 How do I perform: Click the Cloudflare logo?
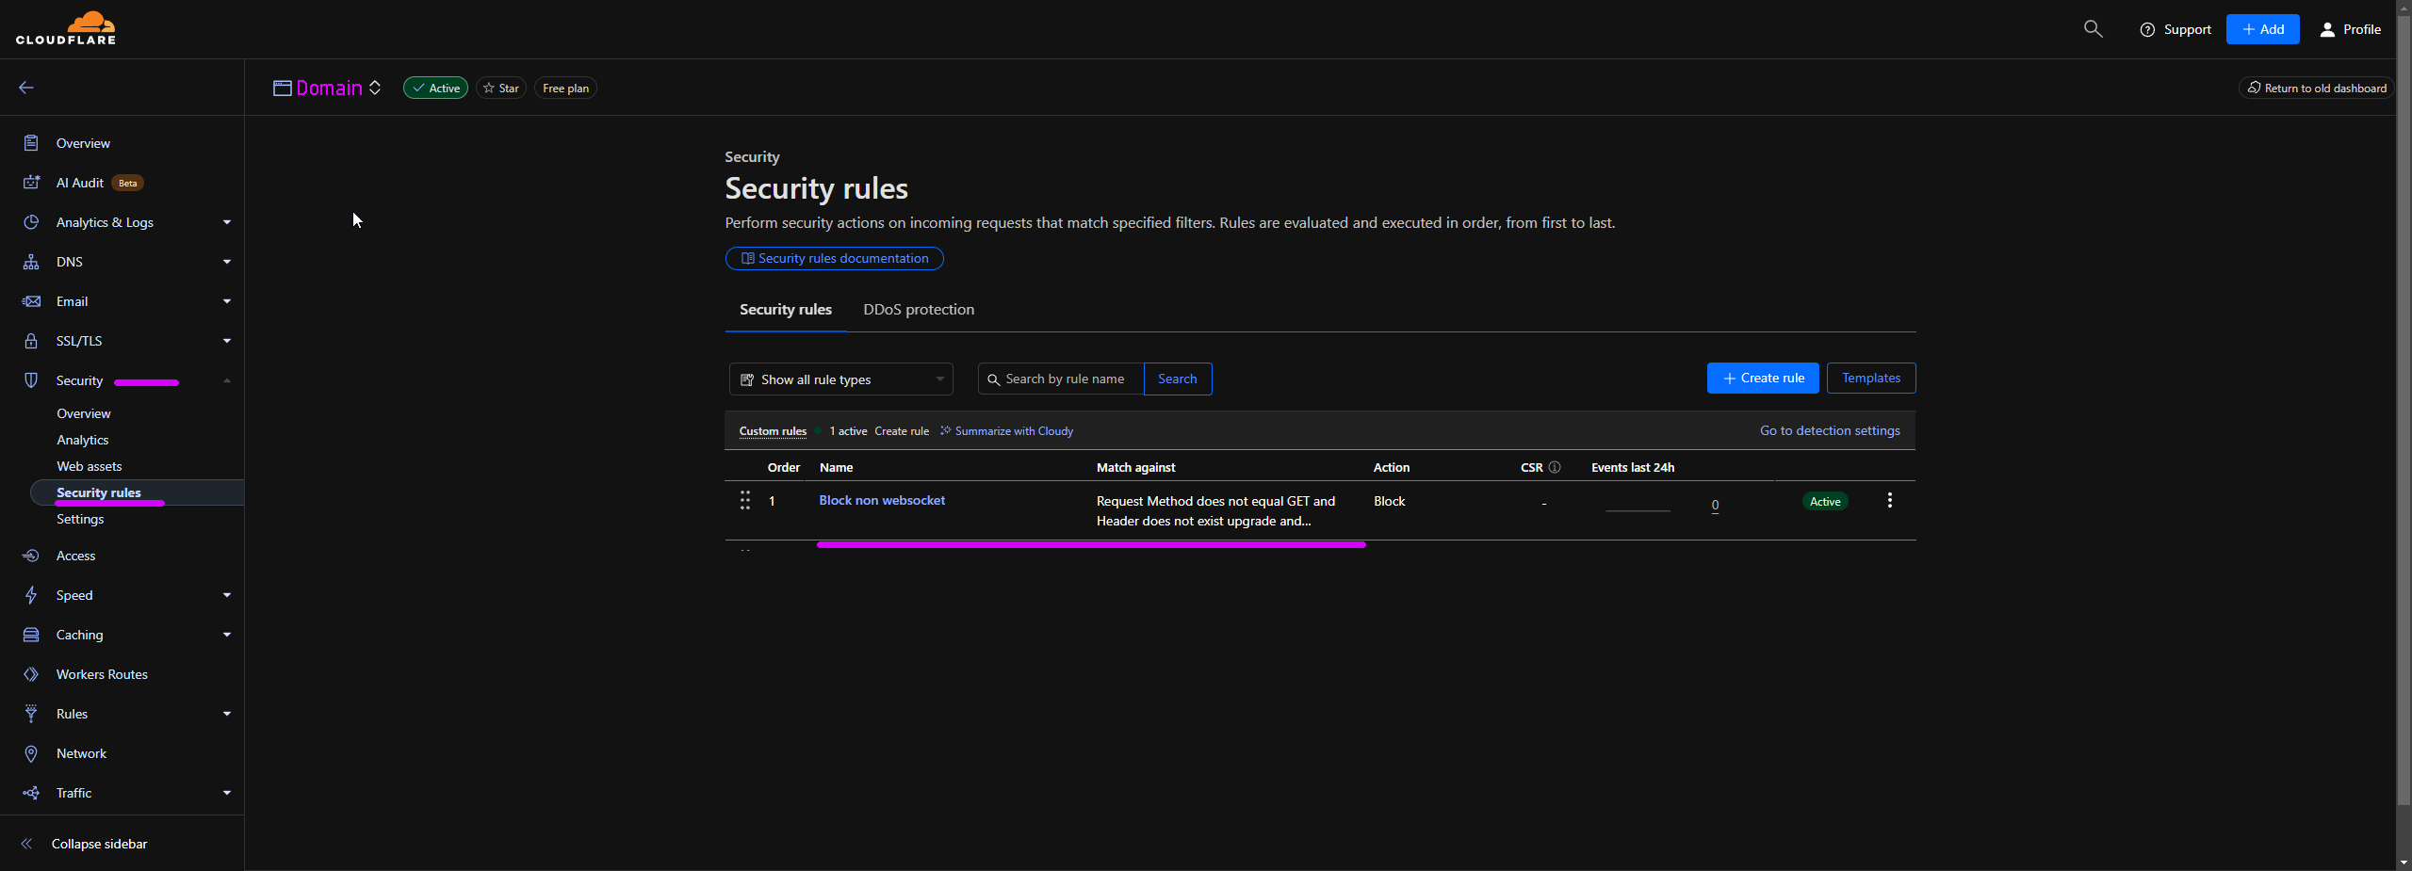[x=66, y=28]
